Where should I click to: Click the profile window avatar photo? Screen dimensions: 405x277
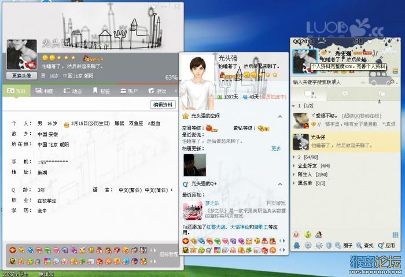22,54
